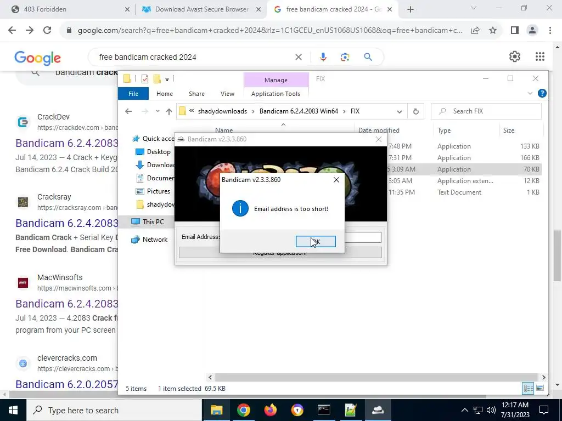Open the Chrome profile avatar menu
Viewport: 562px width, 421px height.
pos(532,31)
